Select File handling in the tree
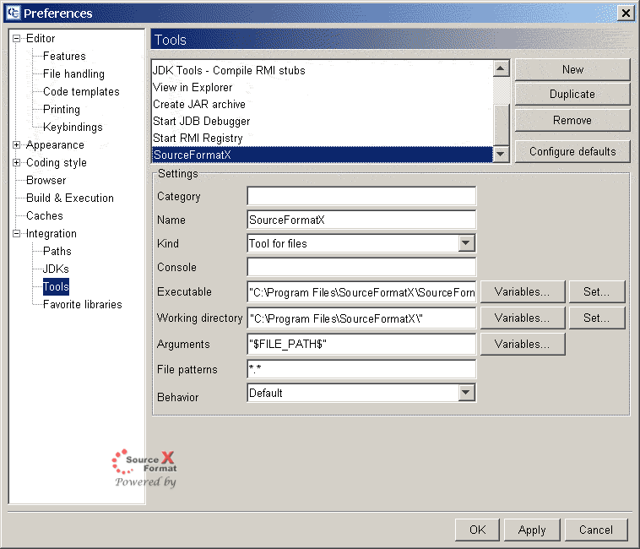Image resolution: width=640 pixels, height=549 pixels. tap(73, 73)
